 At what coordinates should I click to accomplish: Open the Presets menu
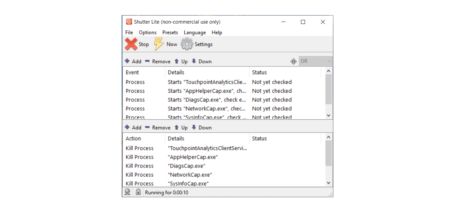(x=170, y=32)
